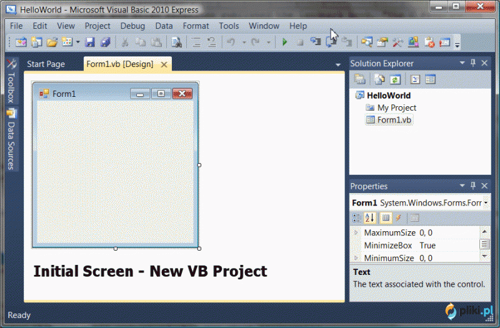
Task: Open the Tools menu
Action: pos(229,26)
